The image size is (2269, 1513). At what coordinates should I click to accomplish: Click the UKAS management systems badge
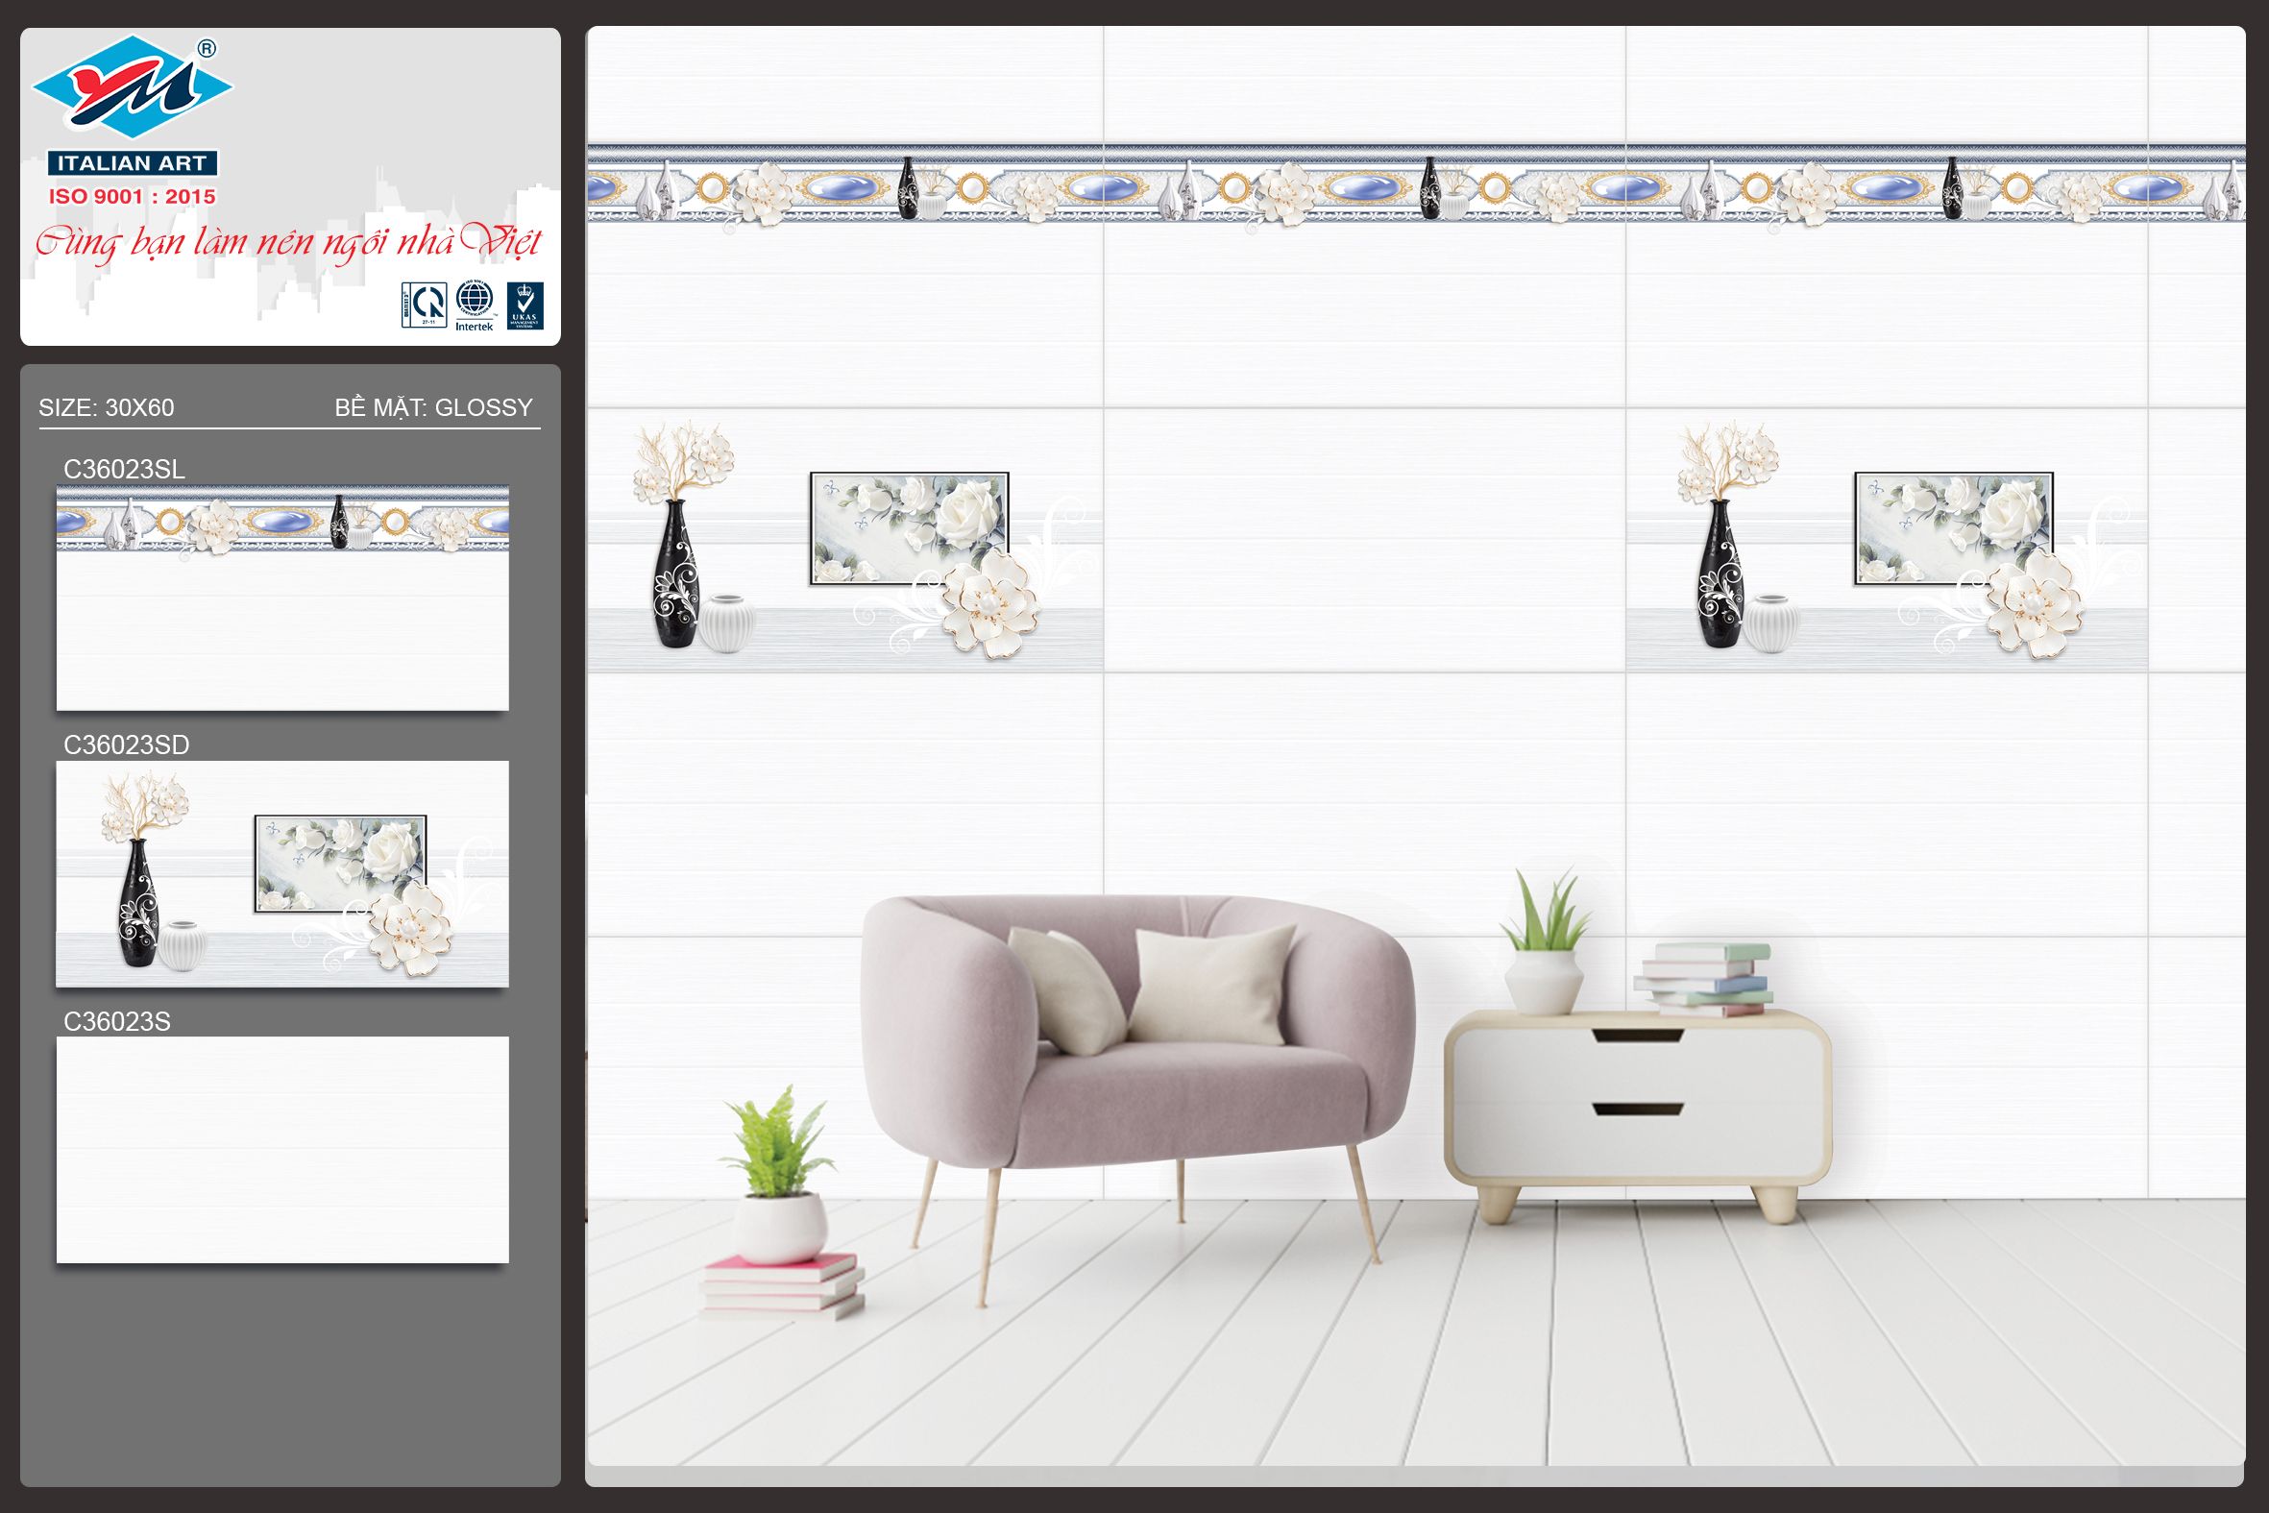pos(525,305)
